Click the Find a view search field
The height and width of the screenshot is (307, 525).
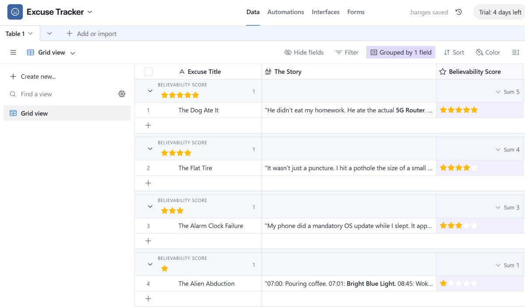click(61, 94)
